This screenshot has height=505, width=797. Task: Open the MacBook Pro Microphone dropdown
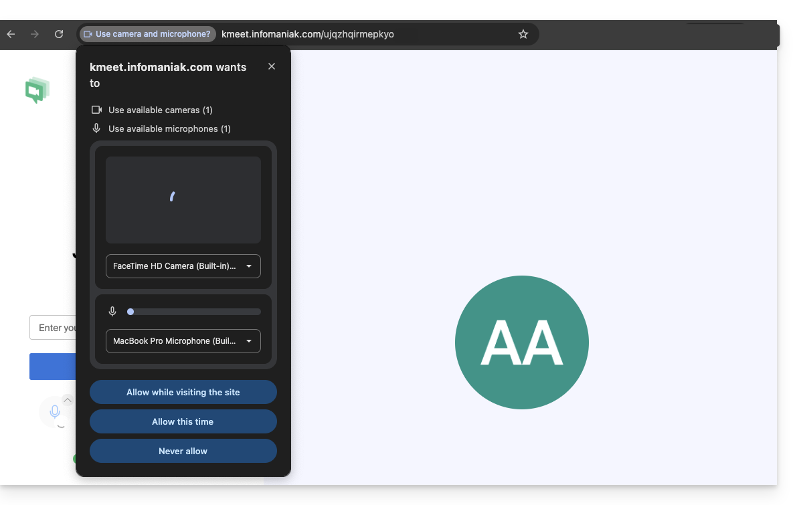(183, 341)
